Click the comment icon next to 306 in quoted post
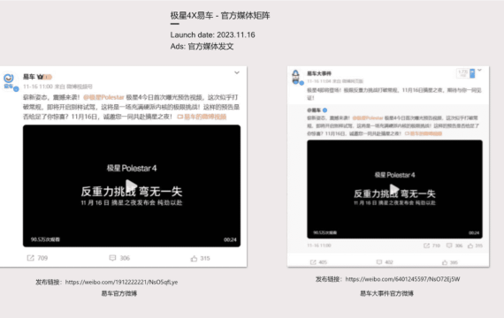This screenshot has width=504, height=318. point(449,246)
